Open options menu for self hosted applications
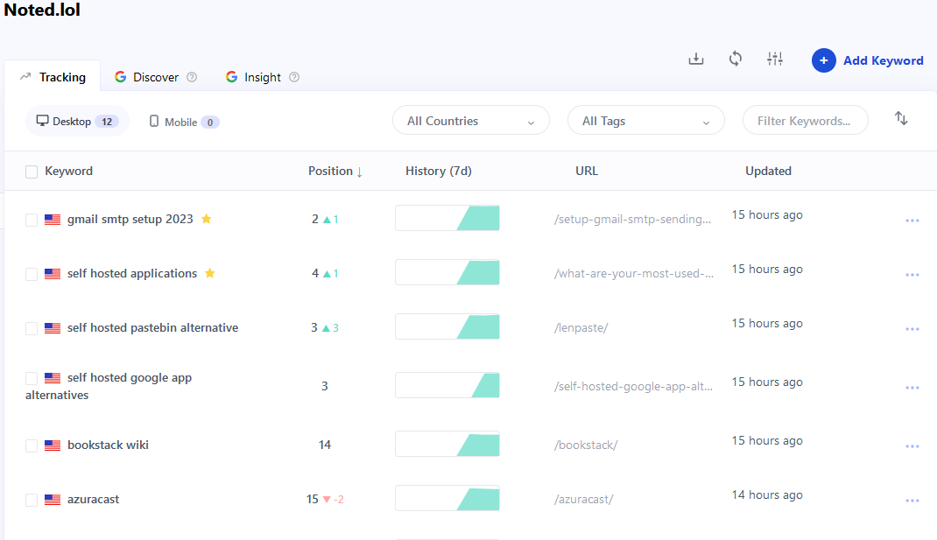 coord(912,275)
